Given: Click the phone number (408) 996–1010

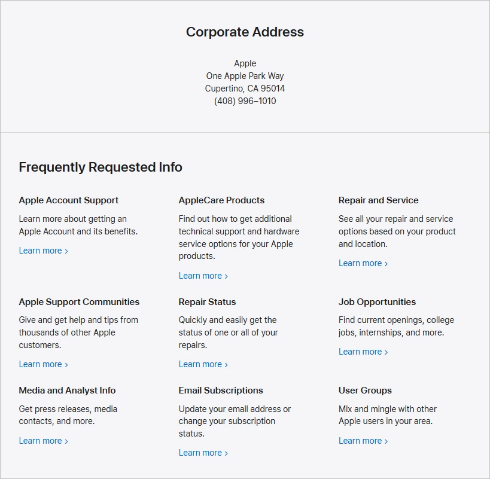Looking at the screenshot, I should [x=245, y=101].
